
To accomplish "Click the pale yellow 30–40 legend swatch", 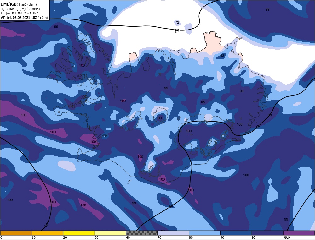I will [x=110, y=233].
